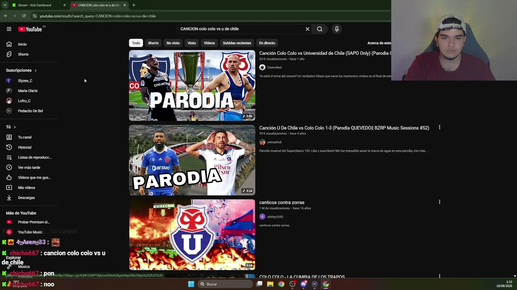Viewport: 517px width, 290px height.
Task: Open File Explorer from the taskbar
Action: pos(270,284)
